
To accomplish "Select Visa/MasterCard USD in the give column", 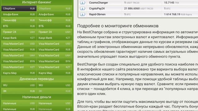I will 19,44.
